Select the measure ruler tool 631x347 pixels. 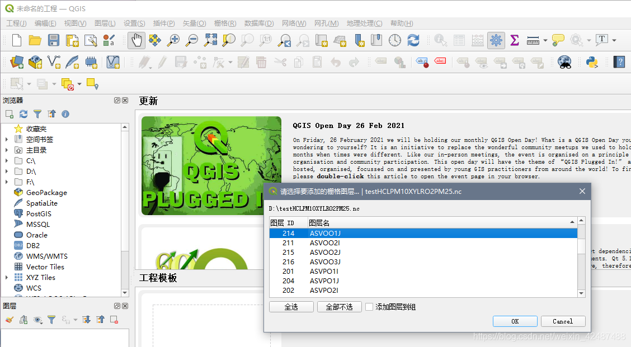coord(533,40)
